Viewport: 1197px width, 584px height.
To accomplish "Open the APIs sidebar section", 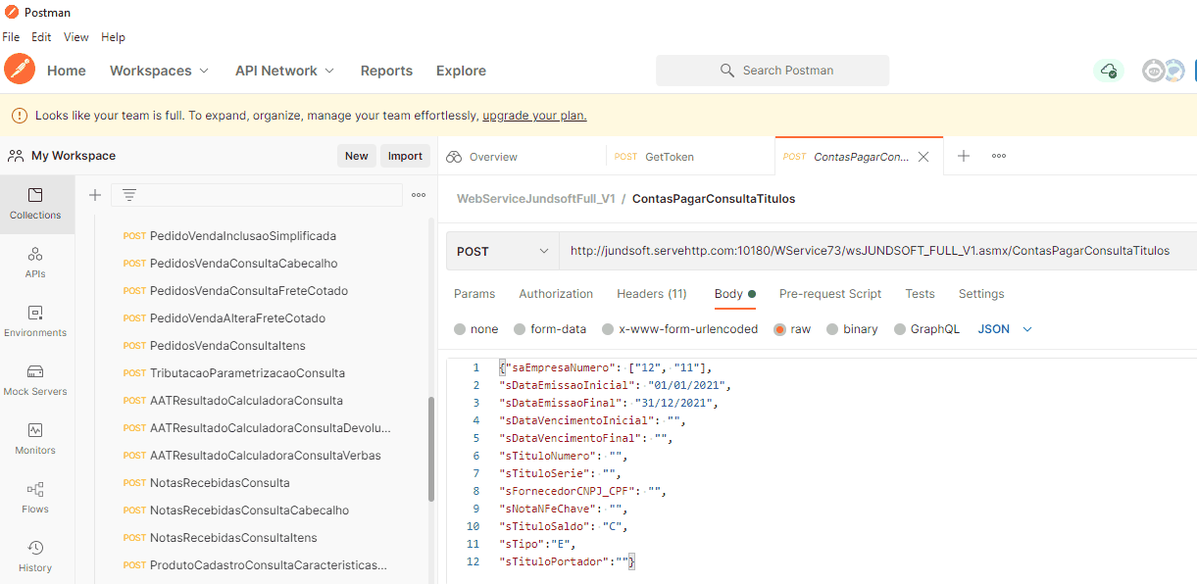I will [x=35, y=263].
